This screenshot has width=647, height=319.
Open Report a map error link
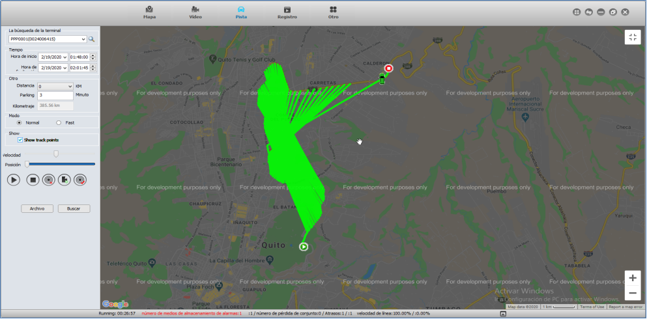(625, 307)
